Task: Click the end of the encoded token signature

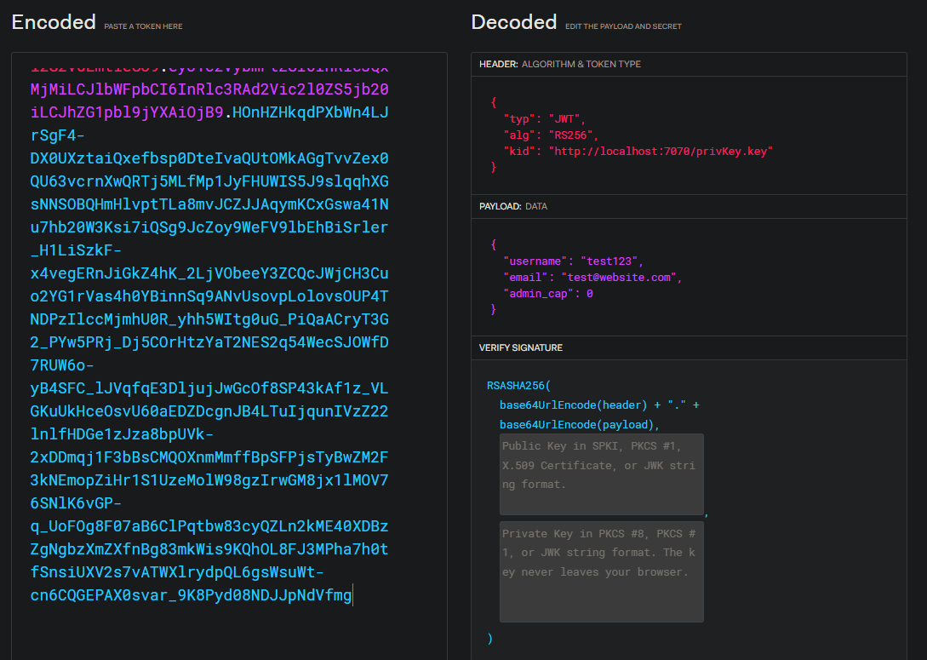Action: 351,595
